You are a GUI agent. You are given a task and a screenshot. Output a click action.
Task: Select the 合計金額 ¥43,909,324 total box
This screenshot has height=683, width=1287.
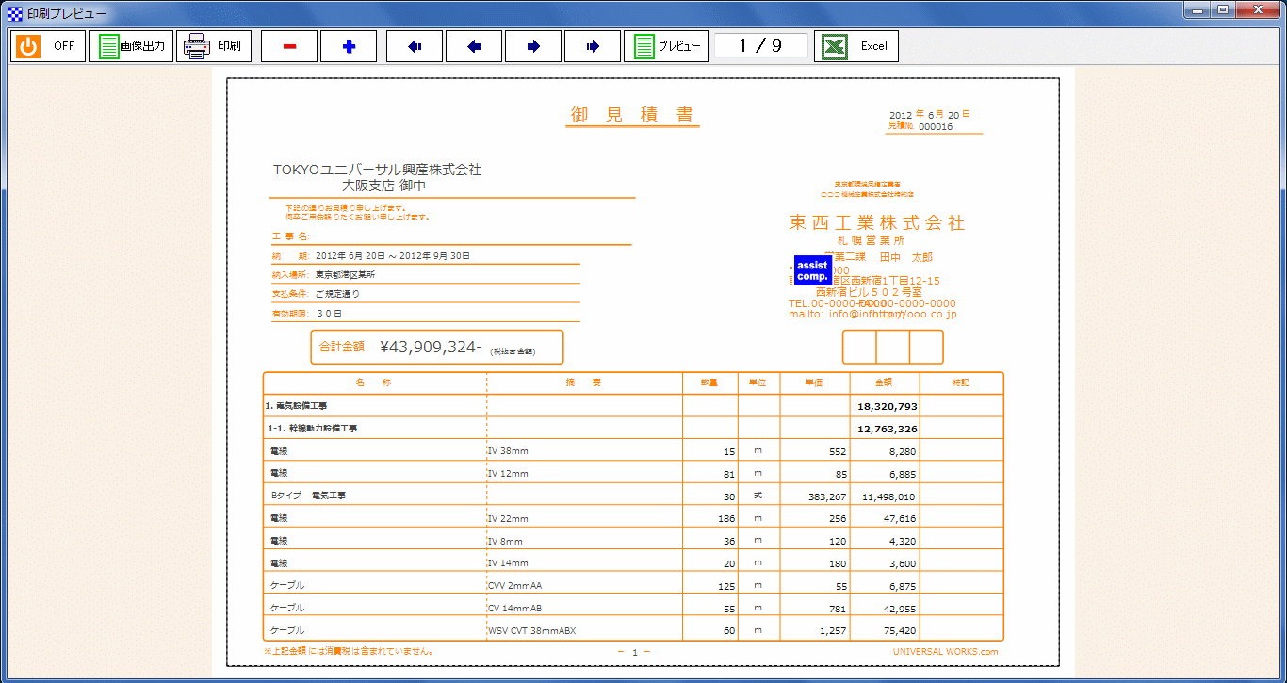coord(436,347)
